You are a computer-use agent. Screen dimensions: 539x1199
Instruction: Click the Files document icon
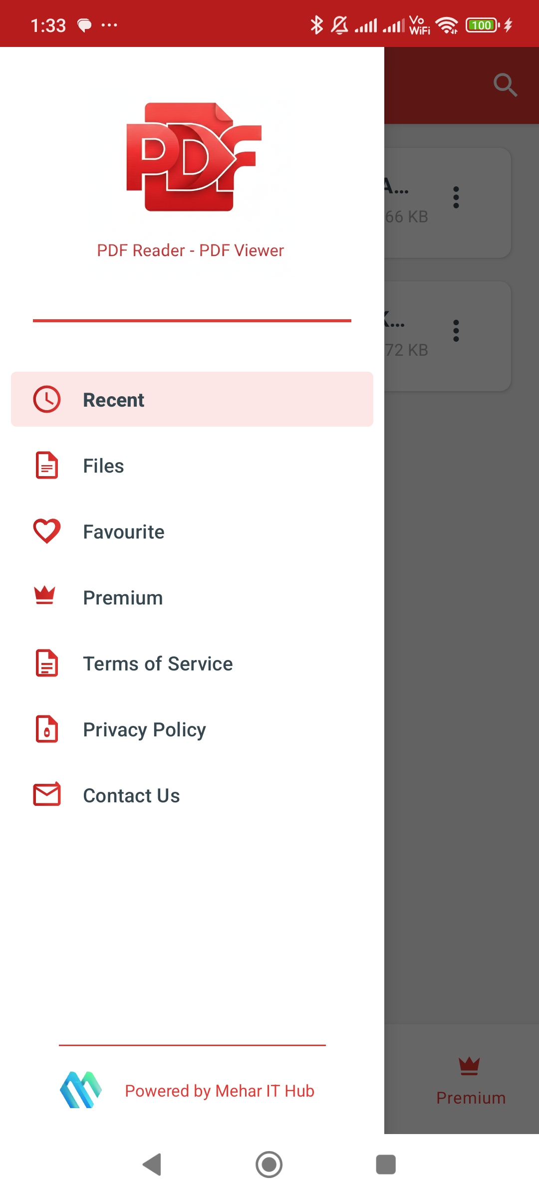46,465
